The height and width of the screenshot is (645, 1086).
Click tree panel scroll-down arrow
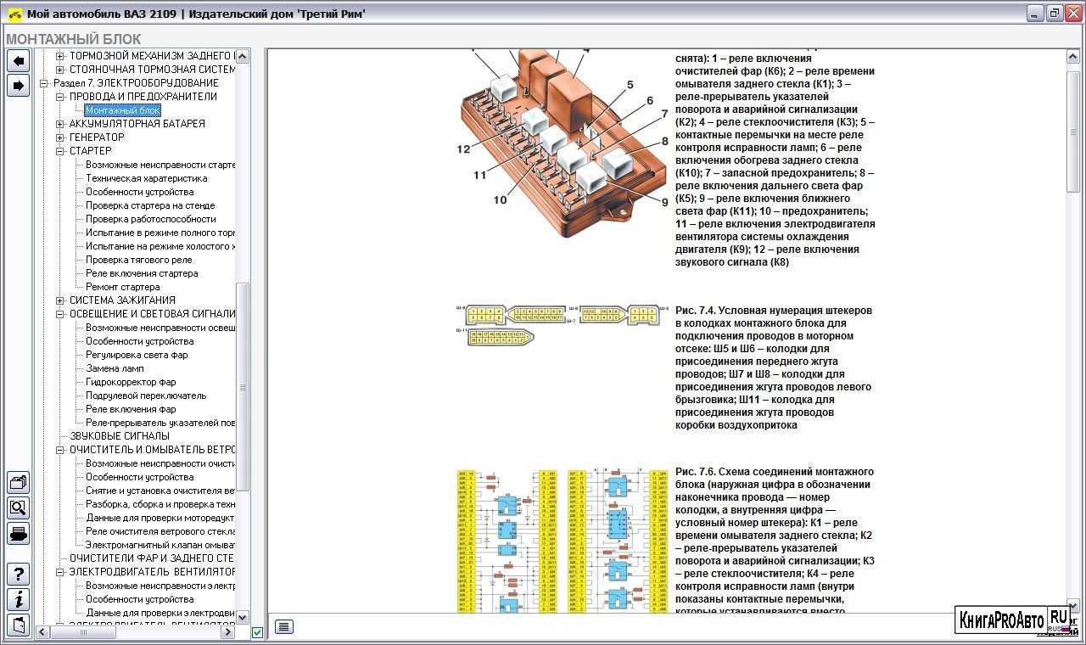click(243, 618)
